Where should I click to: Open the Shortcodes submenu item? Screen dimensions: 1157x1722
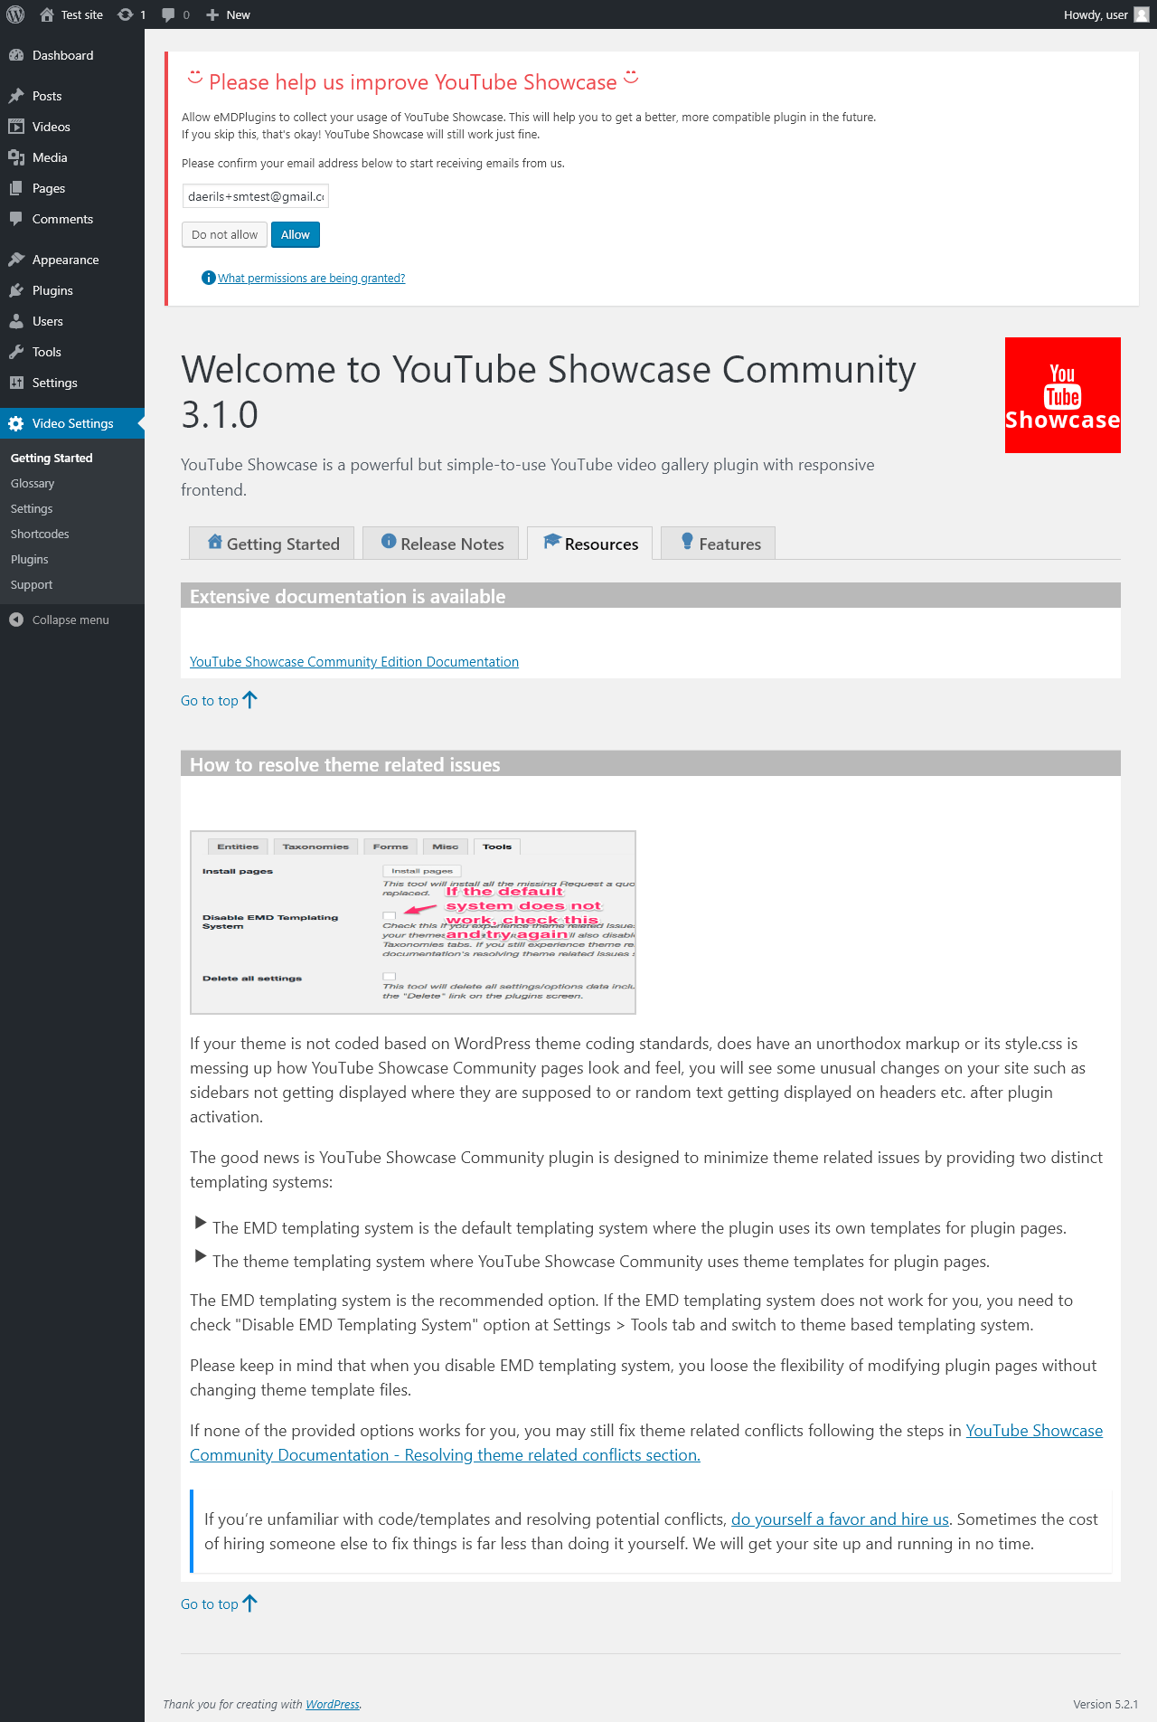click(40, 535)
